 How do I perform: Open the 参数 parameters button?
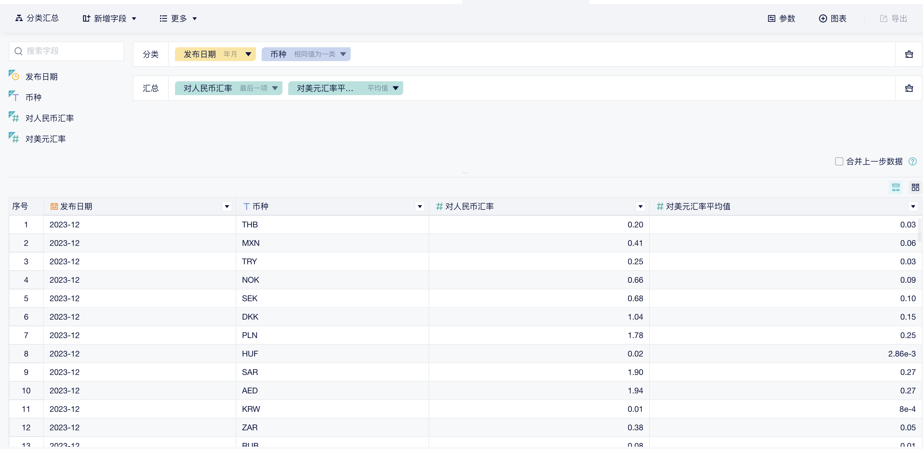(x=781, y=19)
